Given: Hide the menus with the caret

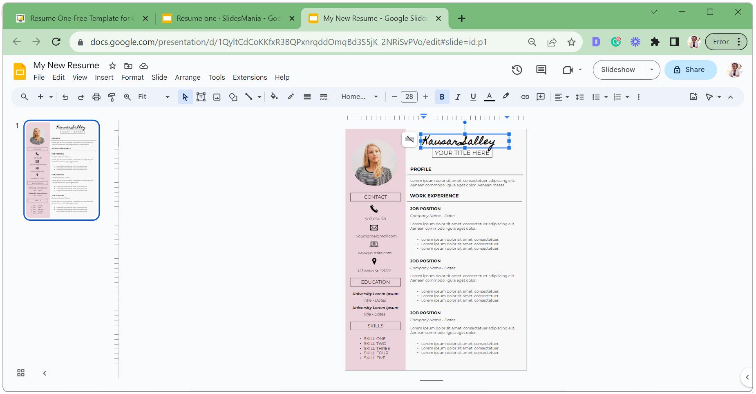Looking at the screenshot, I should [x=731, y=97].
